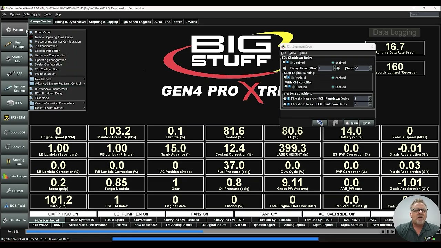The image size is (441, 248).
Task: Click help icon for Keep Engine Running
Action: pyautogui.click(x=288, y=77)
